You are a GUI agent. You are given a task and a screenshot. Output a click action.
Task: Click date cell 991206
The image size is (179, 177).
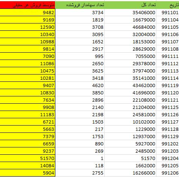[168, 173]
